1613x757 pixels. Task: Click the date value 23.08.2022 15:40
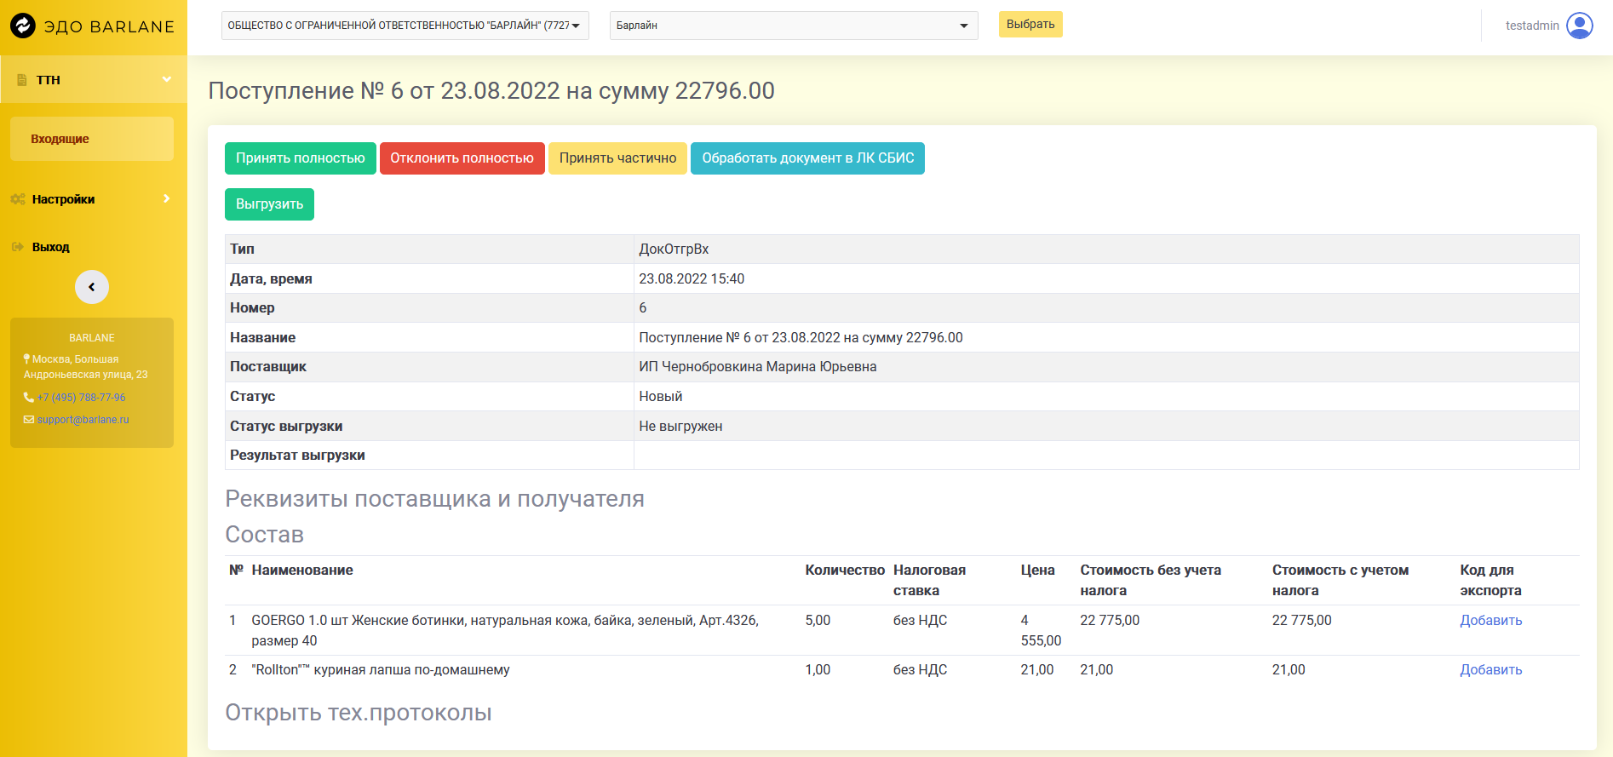(692, 279)
